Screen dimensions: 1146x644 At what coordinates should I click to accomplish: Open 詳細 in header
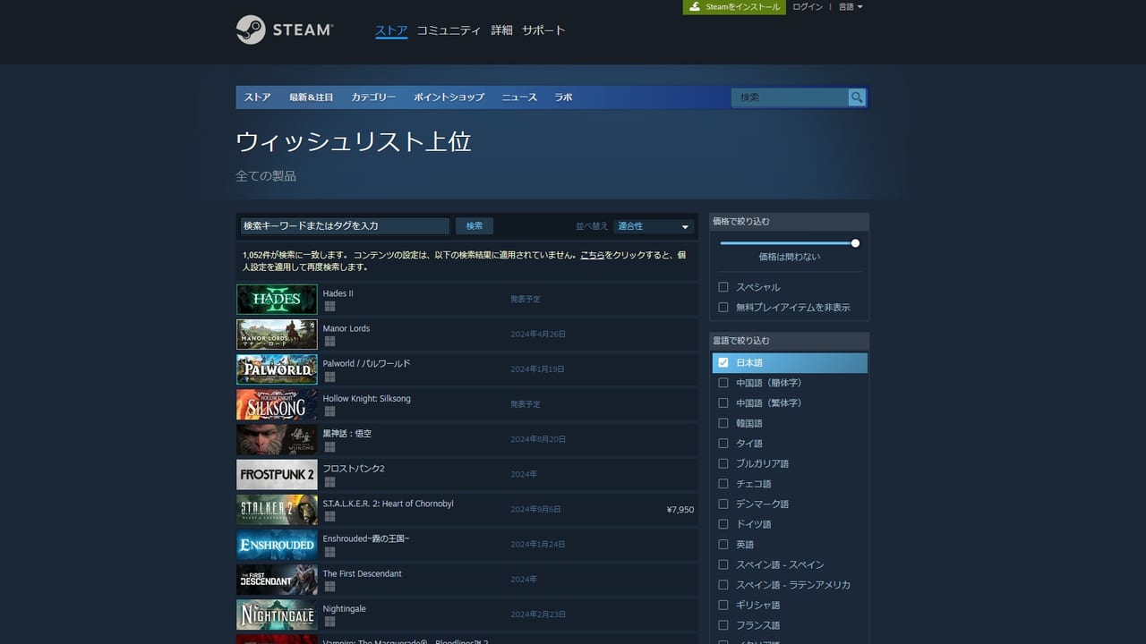point(501,30)
